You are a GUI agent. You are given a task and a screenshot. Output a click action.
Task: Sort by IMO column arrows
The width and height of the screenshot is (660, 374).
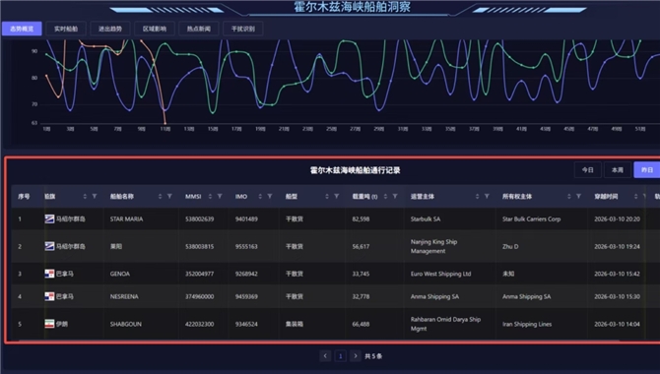click(260, 197)
